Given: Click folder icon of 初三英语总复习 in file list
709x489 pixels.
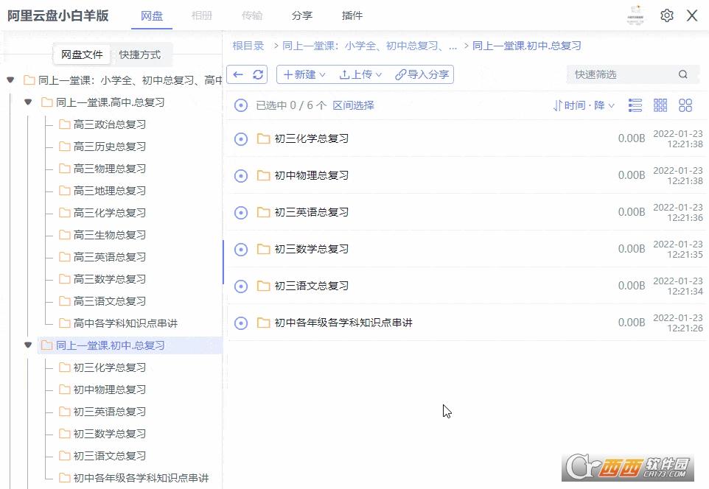Looking at the screenshot, I should tap(263, 212).
